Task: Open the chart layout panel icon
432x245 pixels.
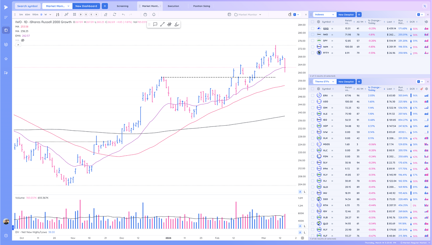Action: click(229, 15)
